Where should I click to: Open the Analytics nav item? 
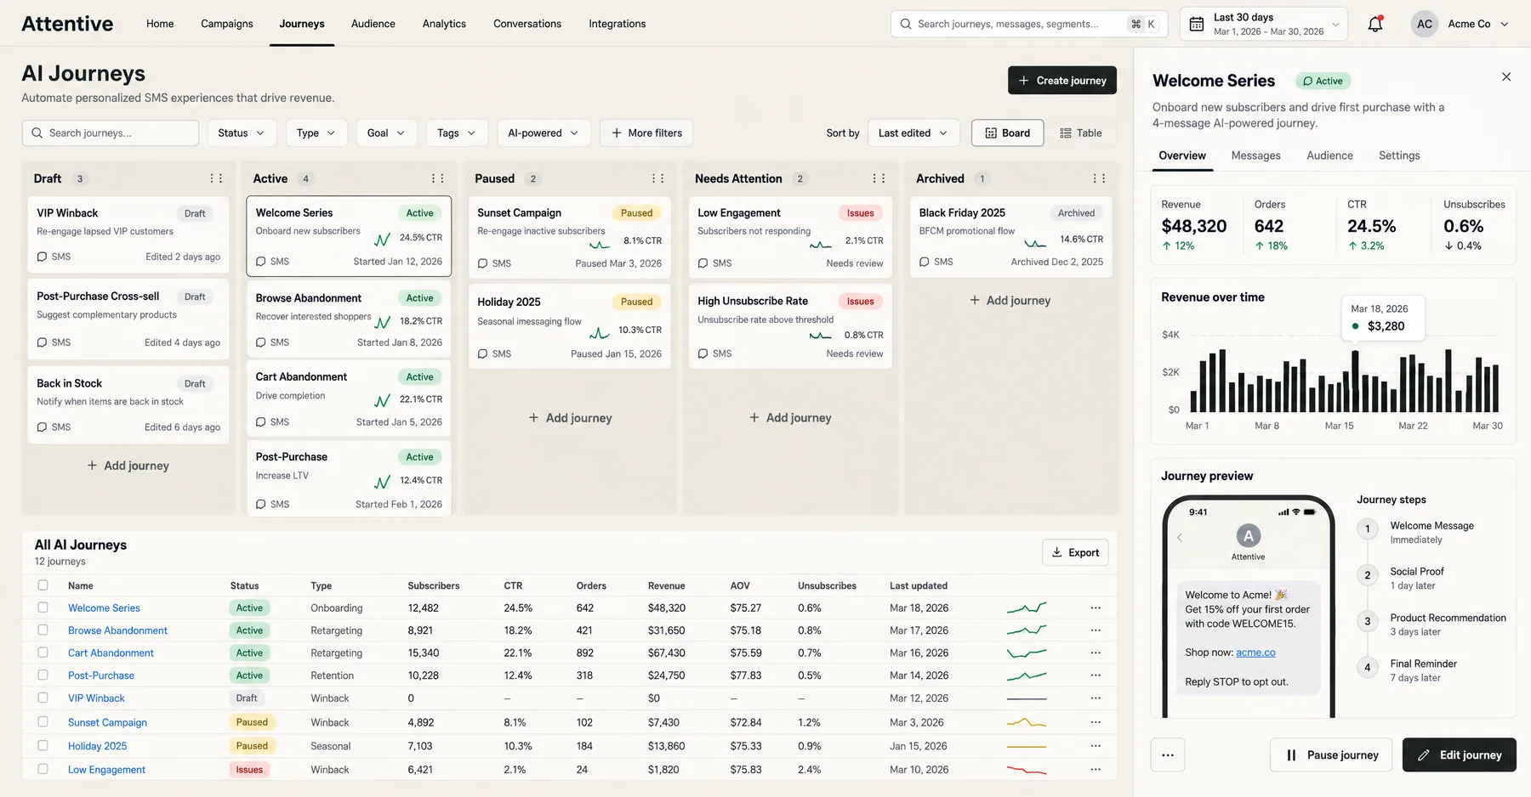444,24
